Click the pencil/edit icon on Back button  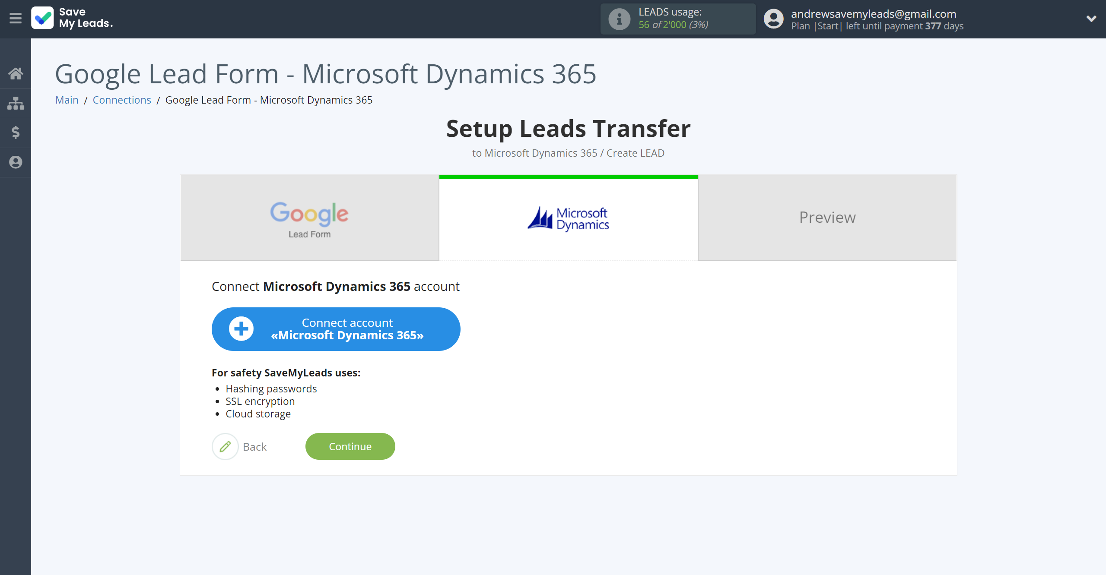225,445
